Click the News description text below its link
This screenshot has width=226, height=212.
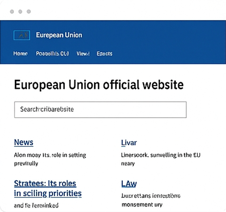coord(50,159)
